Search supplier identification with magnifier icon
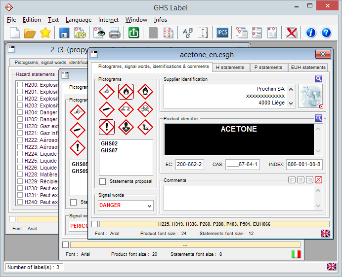342x277 pixels. pyautogui.click(x=318, y=78)
